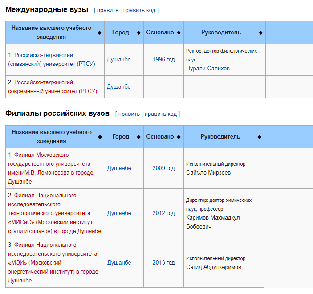
Task: Sort first table by university name
Action: [x=99, y=33]
